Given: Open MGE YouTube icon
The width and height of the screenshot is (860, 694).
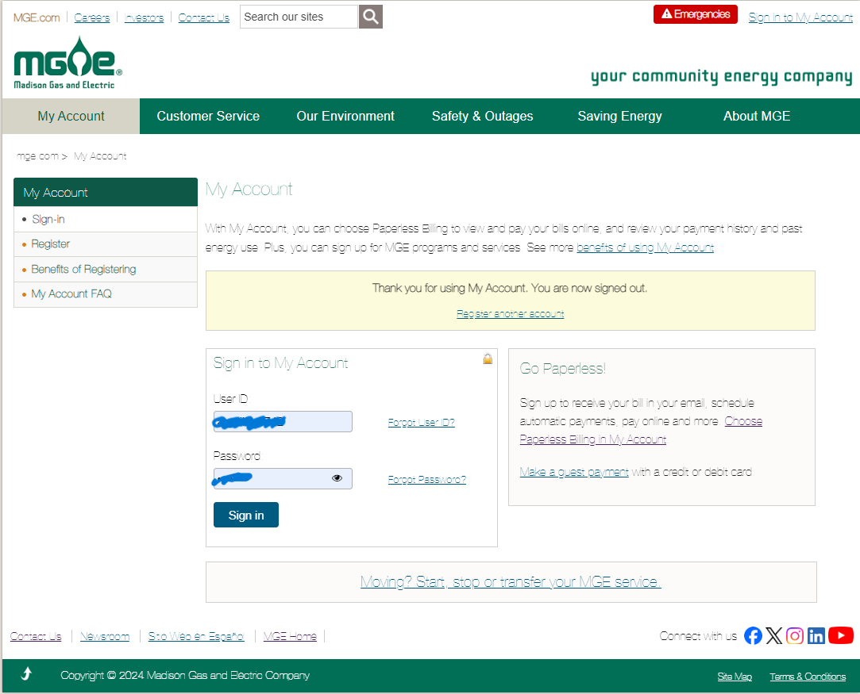Looking at the screenshot, I should (841, 635).
